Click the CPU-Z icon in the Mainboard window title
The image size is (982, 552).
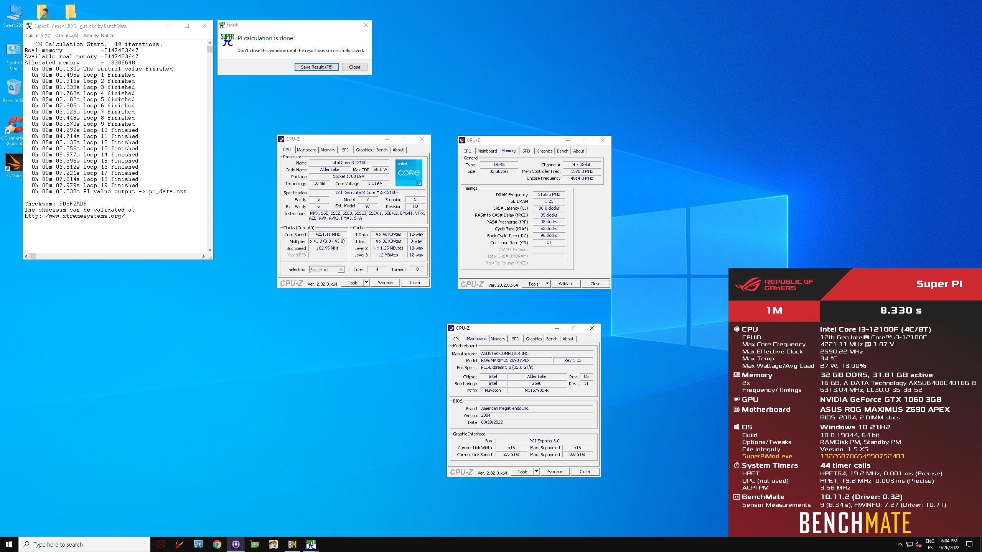[x=451, y=328]
